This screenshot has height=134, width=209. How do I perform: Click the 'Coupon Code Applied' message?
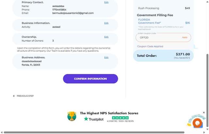point(150,46)
